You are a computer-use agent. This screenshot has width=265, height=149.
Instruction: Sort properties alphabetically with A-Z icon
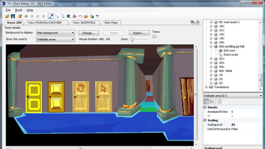(x=212, y=102)
